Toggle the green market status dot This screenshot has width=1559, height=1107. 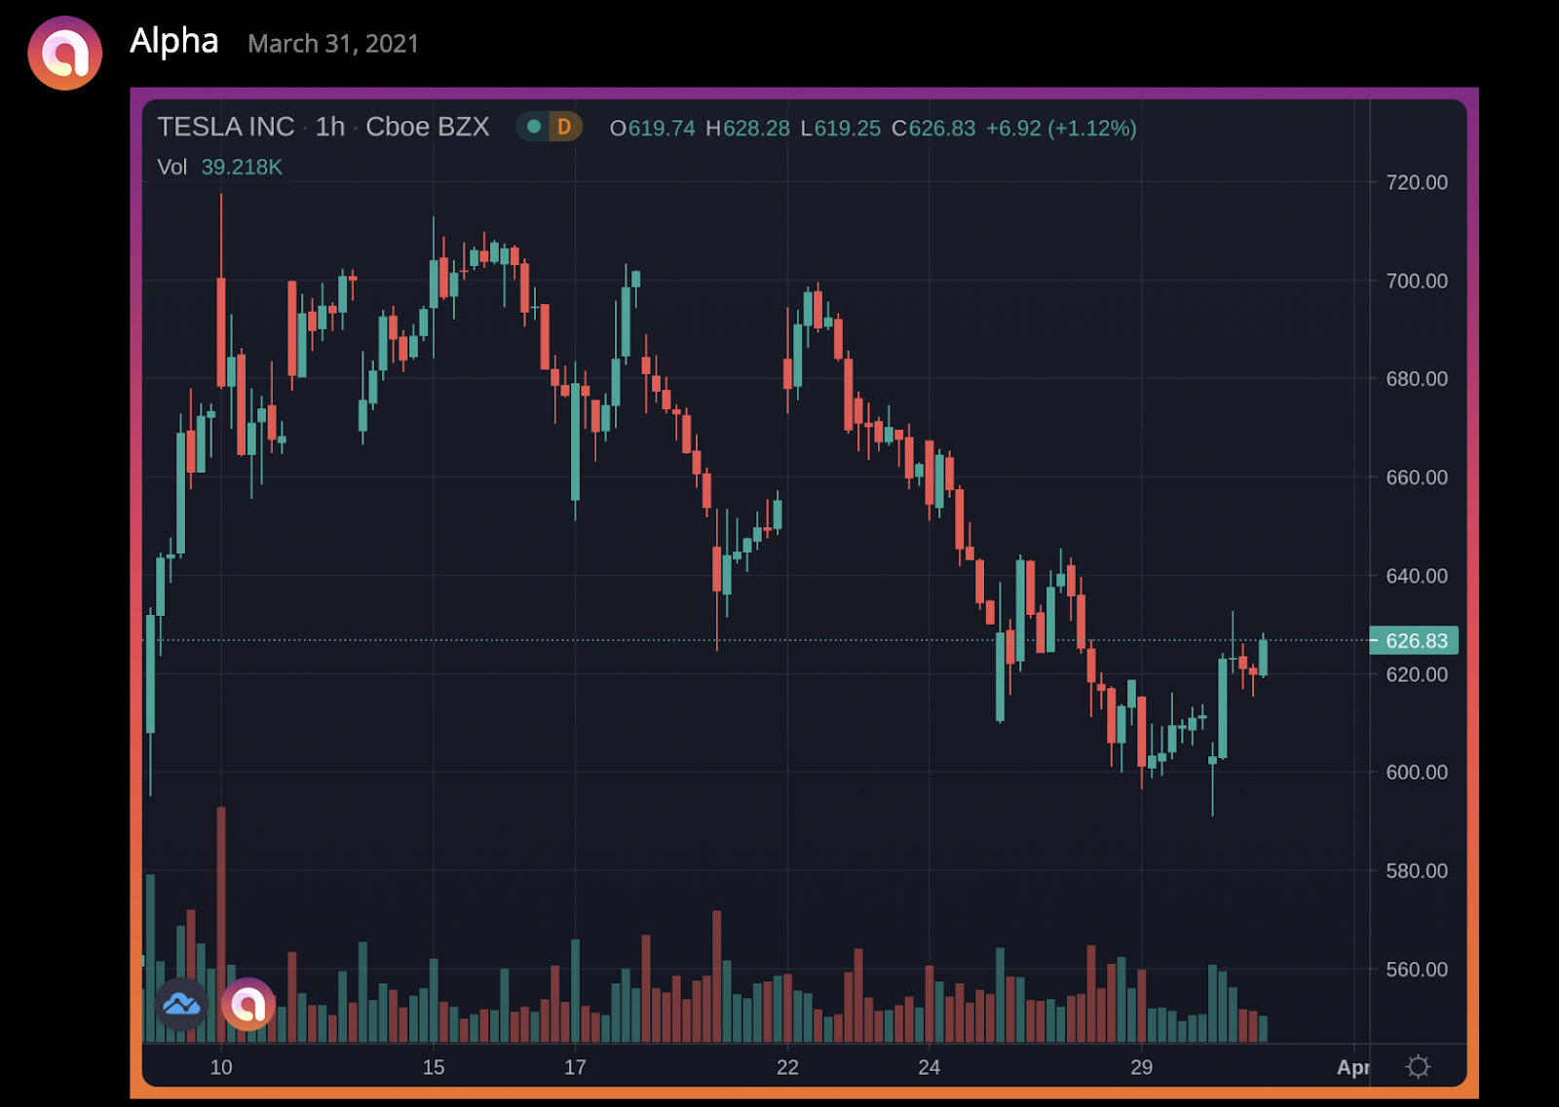(534, 127)
